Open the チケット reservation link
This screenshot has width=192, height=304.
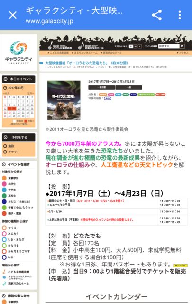point(11,152)
